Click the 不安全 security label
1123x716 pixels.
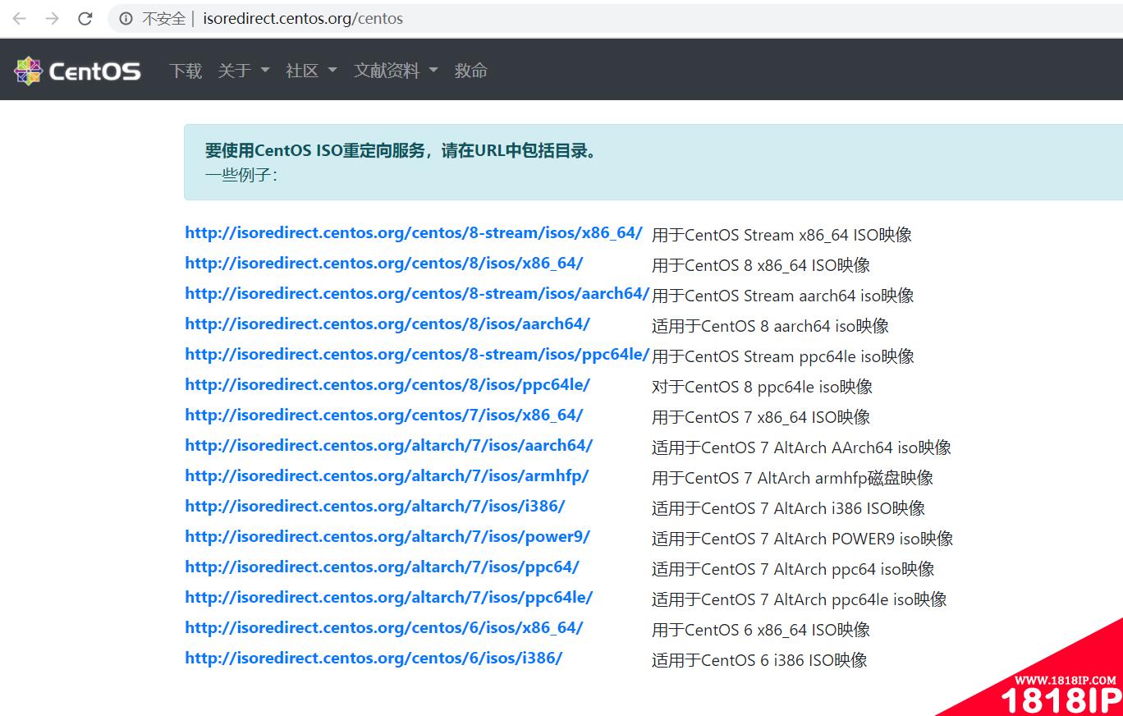tap(164, 18)
